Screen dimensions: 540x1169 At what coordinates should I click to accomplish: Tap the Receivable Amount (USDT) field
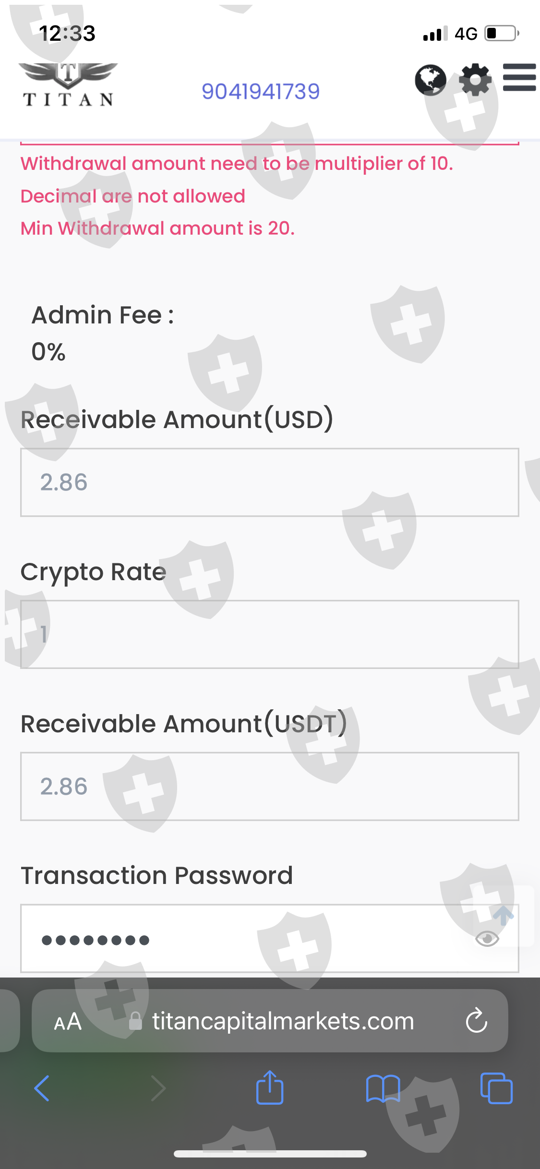[269, 786]
